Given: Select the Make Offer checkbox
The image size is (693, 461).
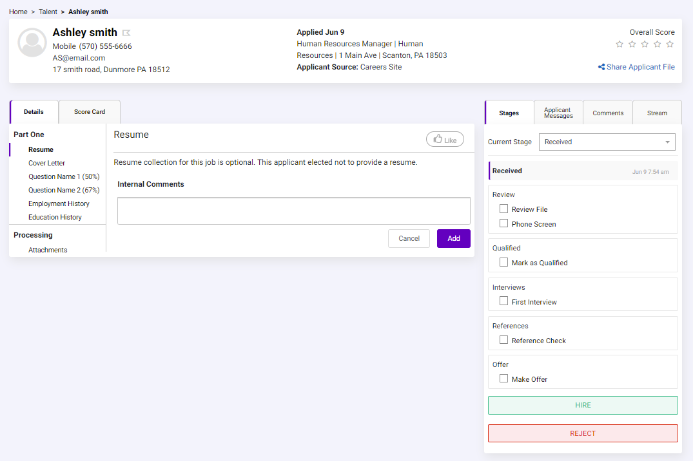Looking at the screenshot, I should (503, 379).
